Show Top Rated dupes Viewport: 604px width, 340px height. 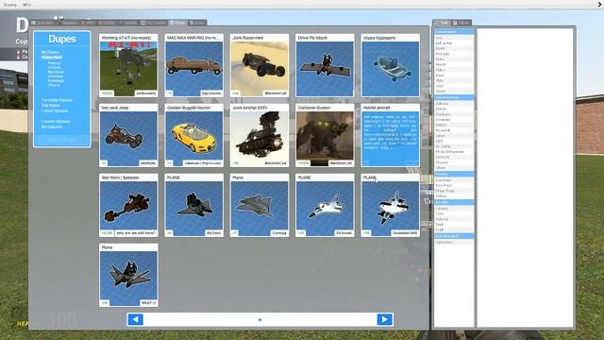(50, 105)
